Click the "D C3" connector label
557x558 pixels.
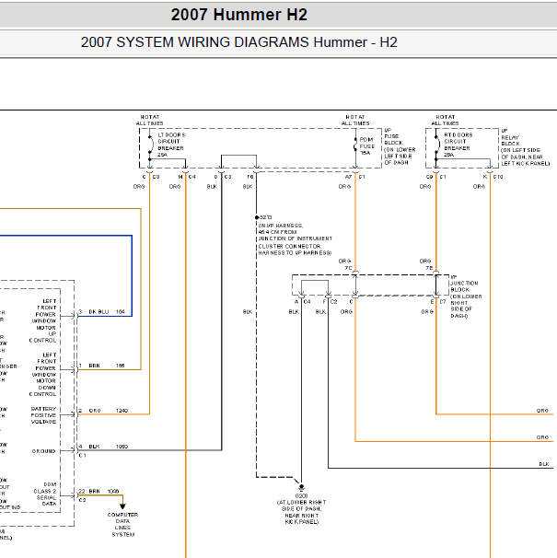223,177
